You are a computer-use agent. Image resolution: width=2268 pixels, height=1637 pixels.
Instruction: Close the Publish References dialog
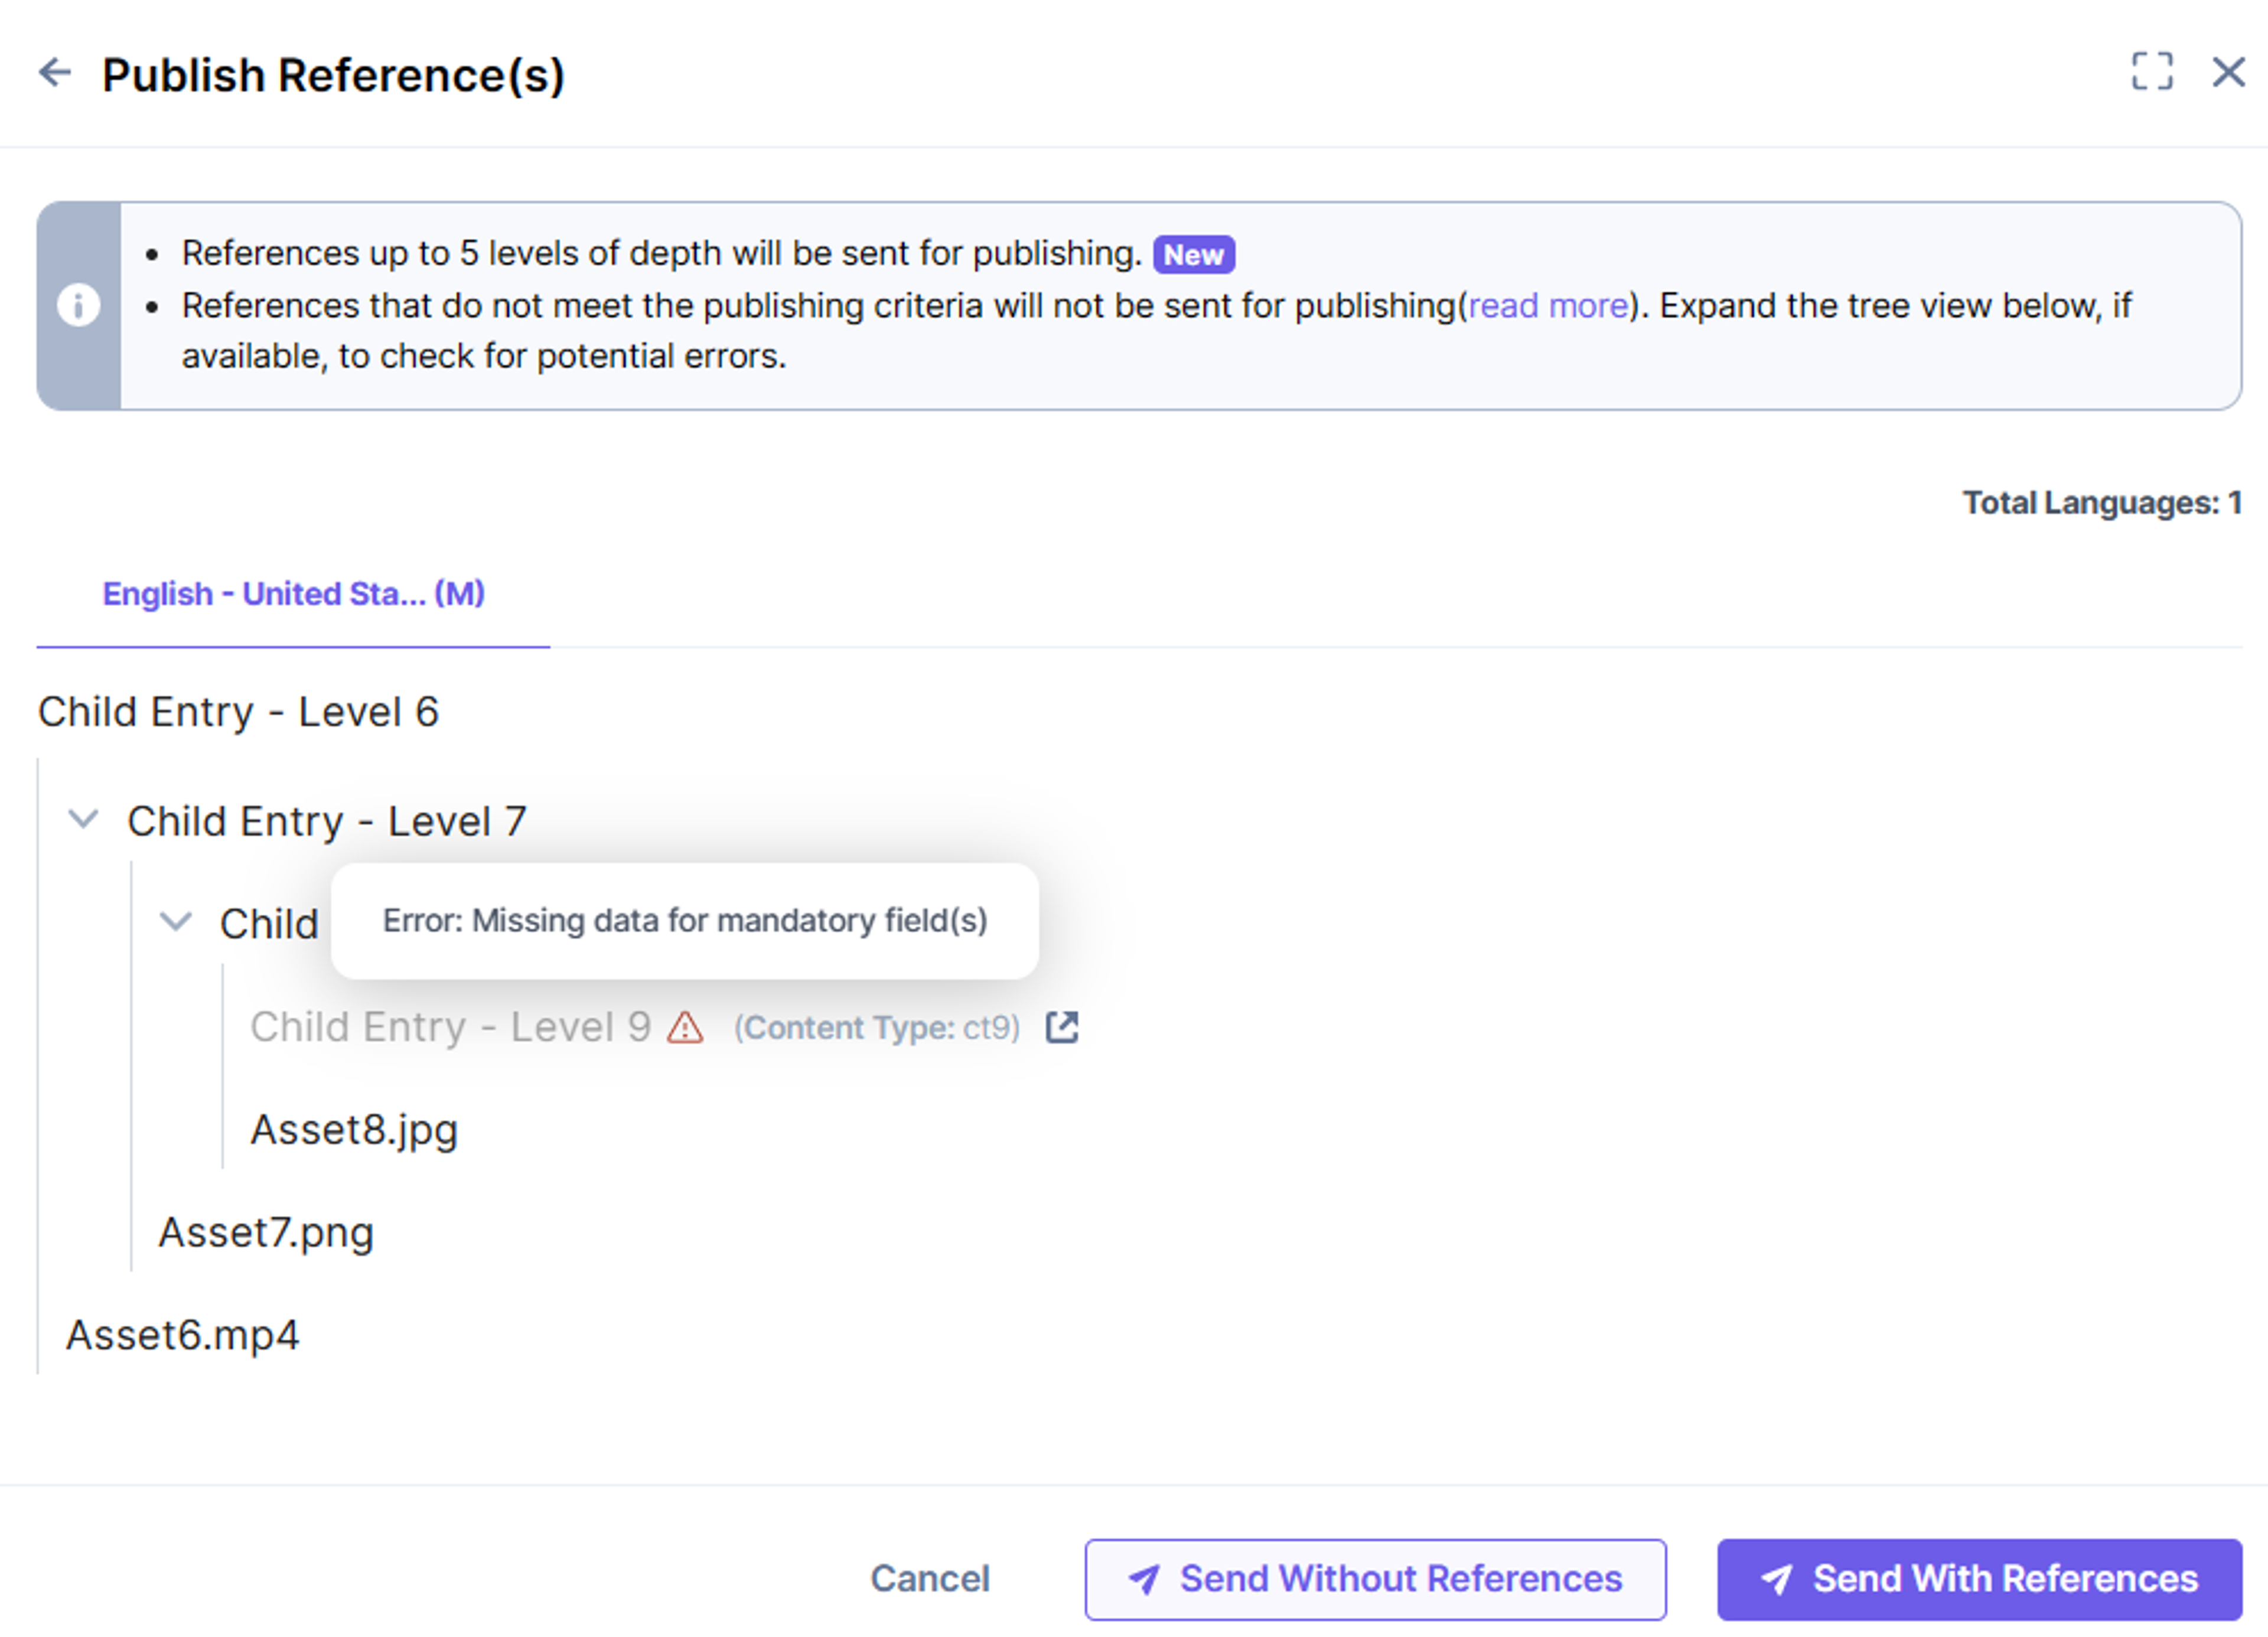(x=2229, y=72)
